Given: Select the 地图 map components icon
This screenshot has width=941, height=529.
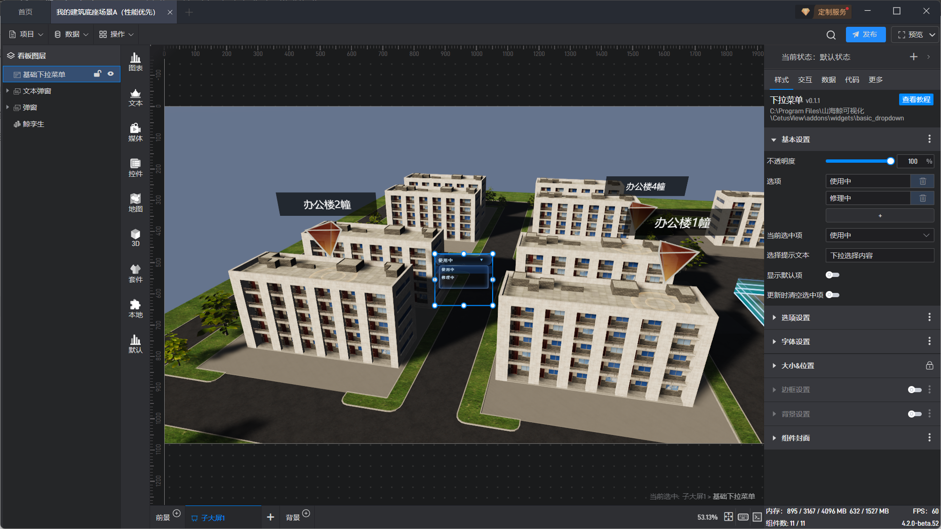Looking at the screenshot, I should [x=136, y=203].
